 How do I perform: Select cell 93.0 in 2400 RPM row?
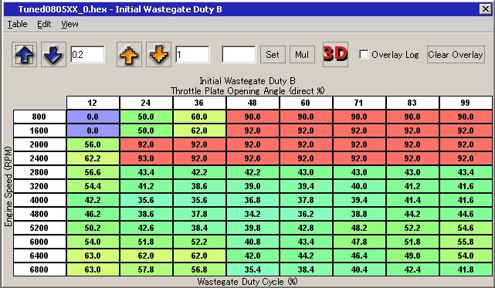[x=146, y=158]
